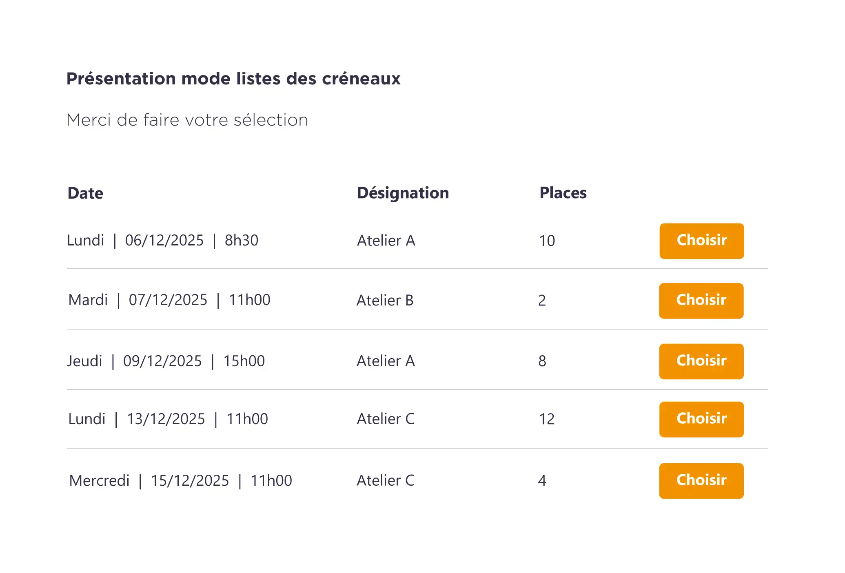Click the Atelier B designation cell
This screenshot has width=845, height=573.
point(385,301)
